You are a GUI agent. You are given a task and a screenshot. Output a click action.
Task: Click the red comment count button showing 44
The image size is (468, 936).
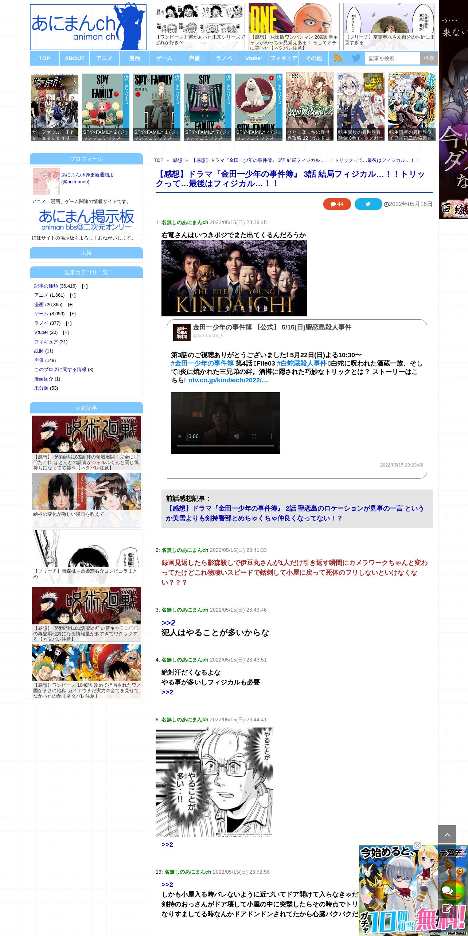337,204
